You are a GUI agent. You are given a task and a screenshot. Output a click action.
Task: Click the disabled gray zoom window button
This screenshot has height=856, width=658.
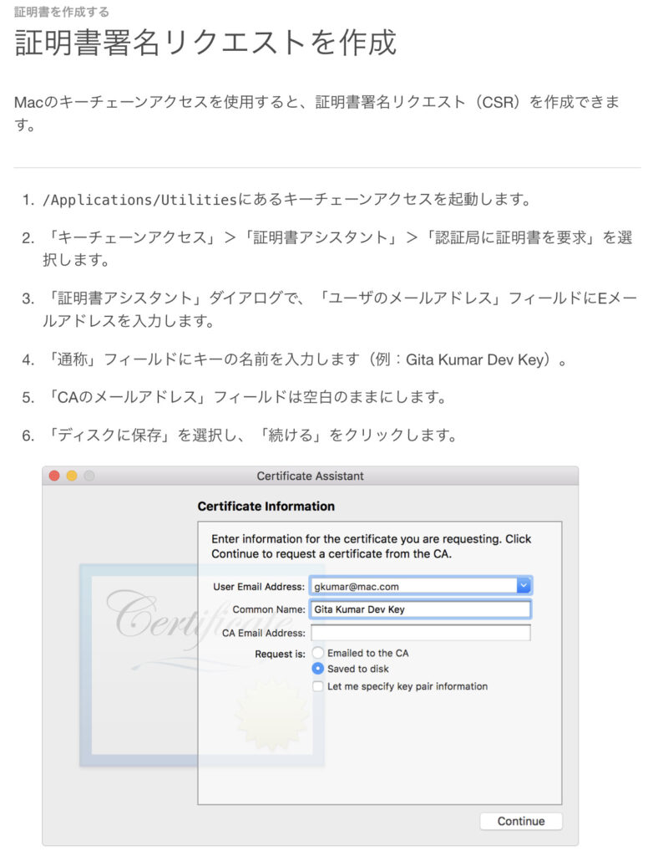[89, 476]
